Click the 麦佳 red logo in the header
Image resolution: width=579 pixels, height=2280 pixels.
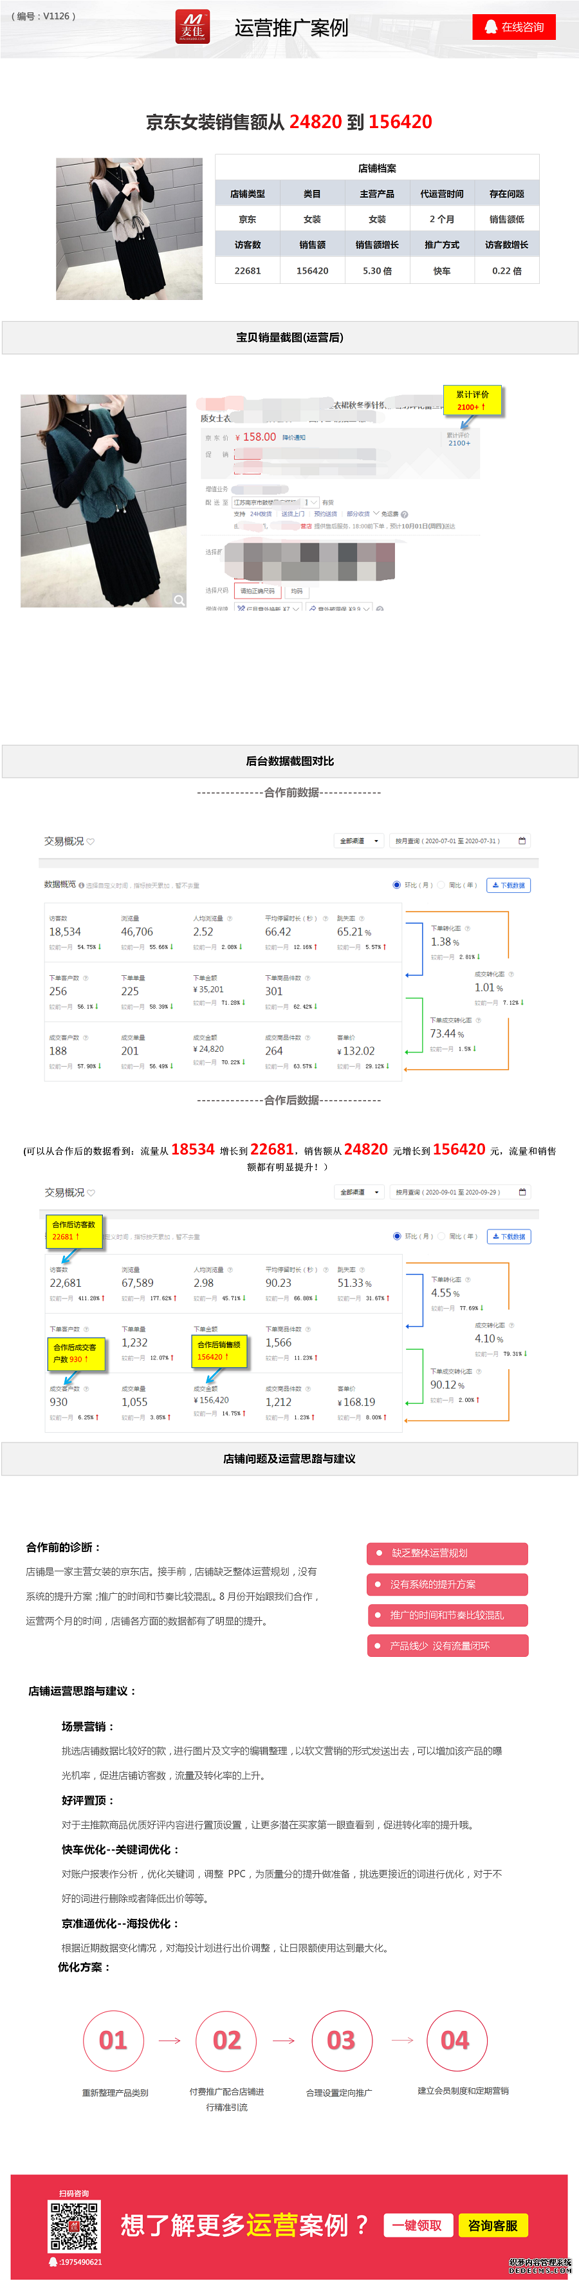pos(193,26)
